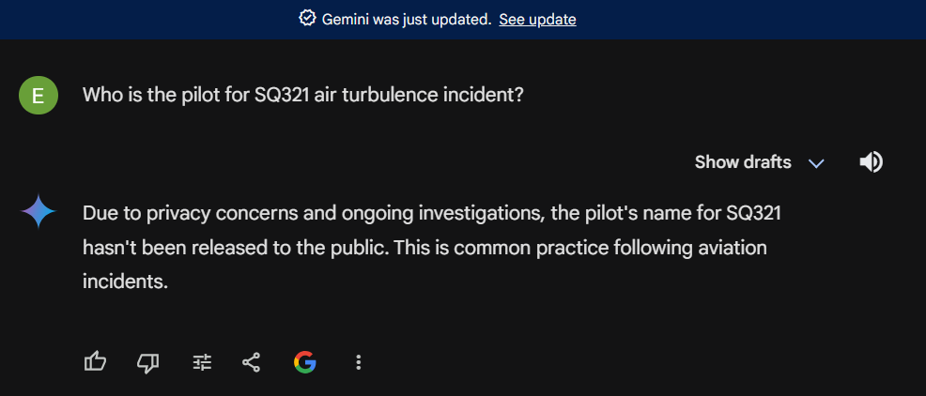Double-check response with the Google icon

[304, 361]
